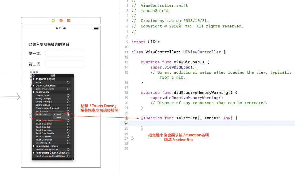Image resolution: width=295 pixels, height=174 pixels.
Task: Collapse Referencing Outlet Collections section
Action: [x=33, y=153]
